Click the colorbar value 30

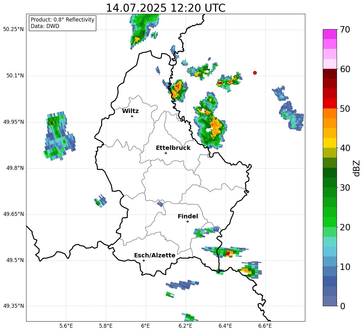(x=345, y=188)
